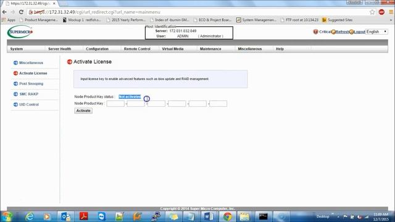Image resolution: width=395 pixels, height=222 pixels.
Task: Bookmark this page with the star icon
Action: pyautogui.click(x=372, y=12)
